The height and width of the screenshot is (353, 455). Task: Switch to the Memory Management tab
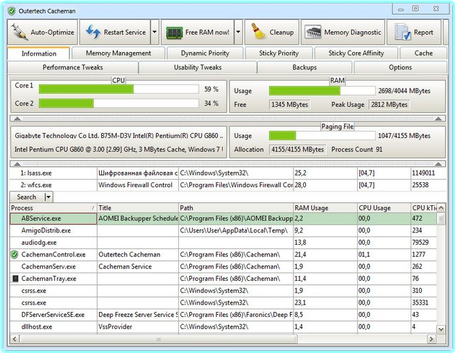[118, 53]
